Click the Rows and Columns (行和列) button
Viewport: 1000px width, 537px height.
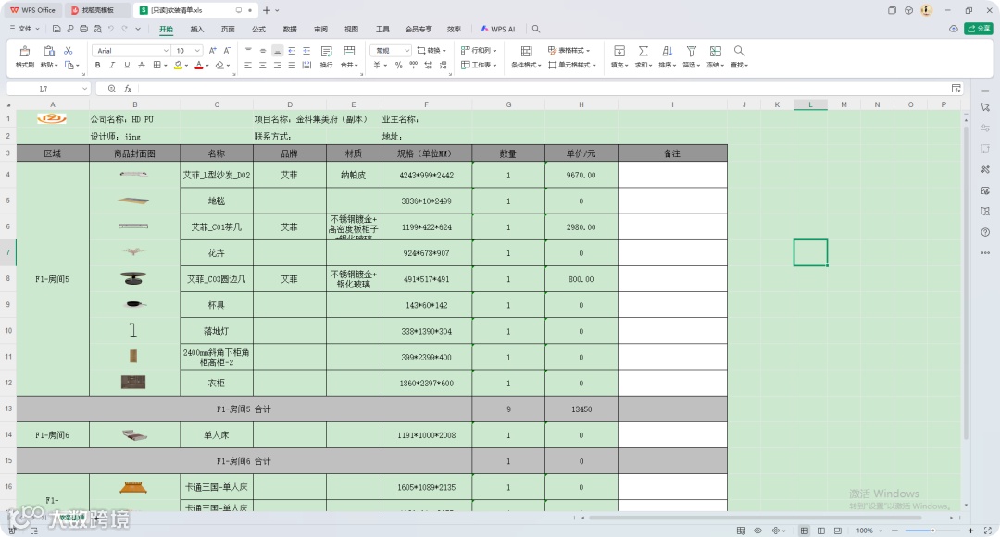tap(479, 50)
